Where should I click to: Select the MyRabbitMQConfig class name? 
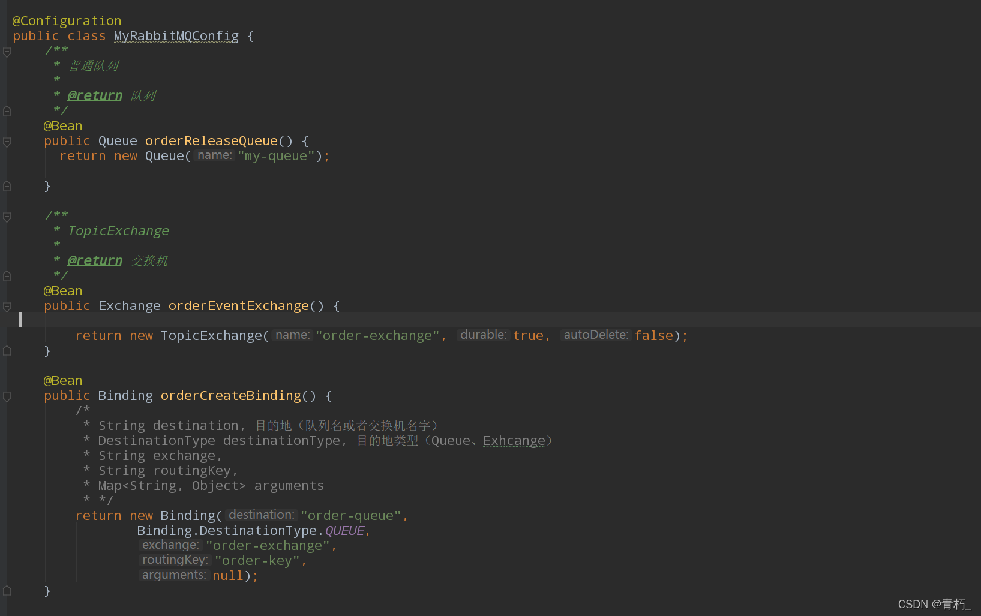(x=176, y=36)
